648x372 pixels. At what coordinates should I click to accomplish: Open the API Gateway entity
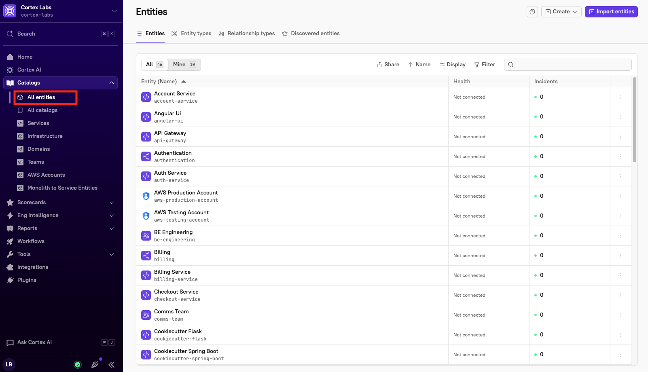click(x=170, y=133)
